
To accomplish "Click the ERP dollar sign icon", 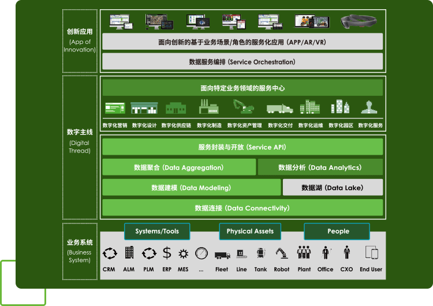I will [x=167, y=253].
